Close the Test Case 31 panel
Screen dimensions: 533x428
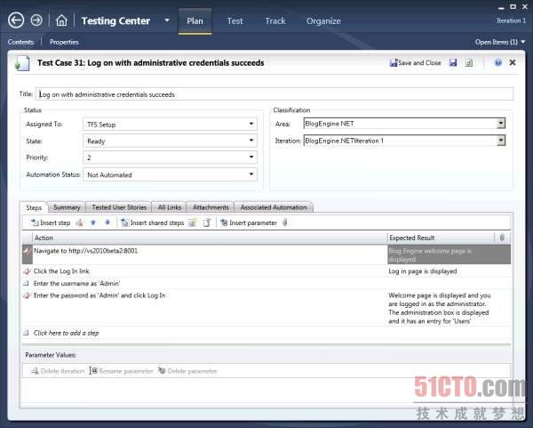tap(513, 62)
